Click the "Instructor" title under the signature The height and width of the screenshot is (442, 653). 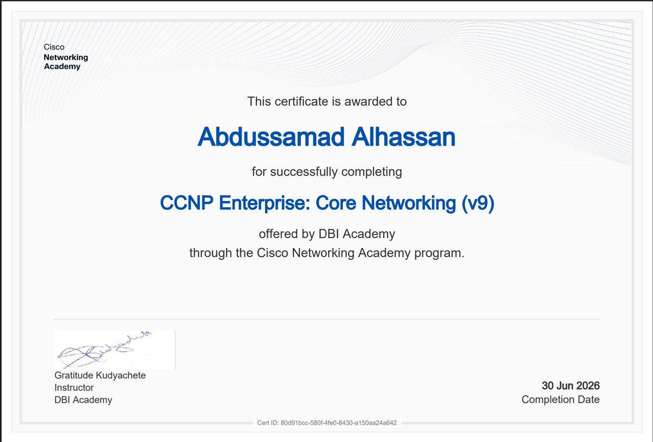coord(74,388)
